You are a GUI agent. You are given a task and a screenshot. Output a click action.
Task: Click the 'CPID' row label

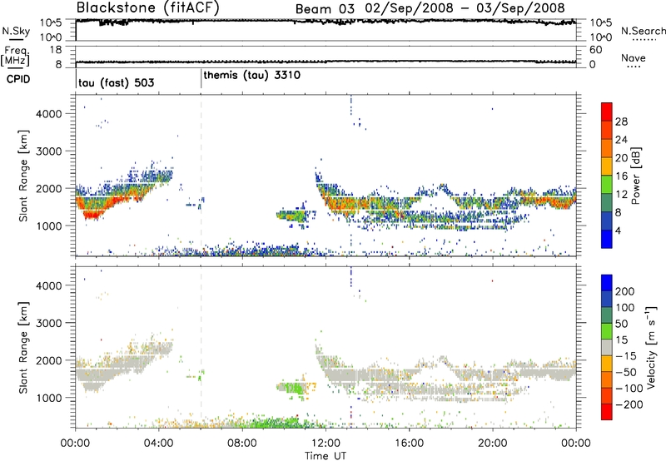[18, 79]
